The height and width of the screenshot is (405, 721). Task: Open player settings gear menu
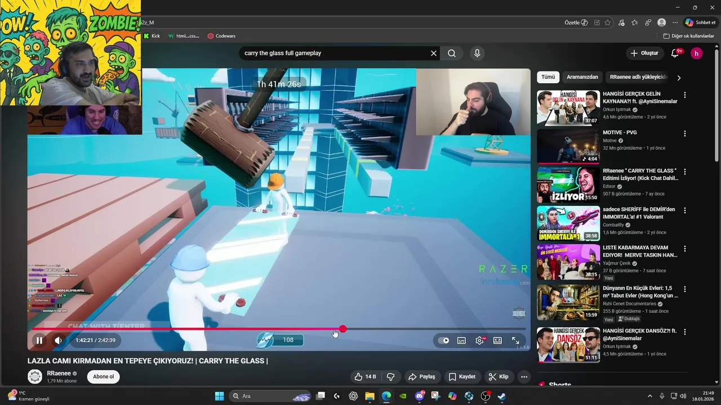pyautogui.click(x=479, y=340)
